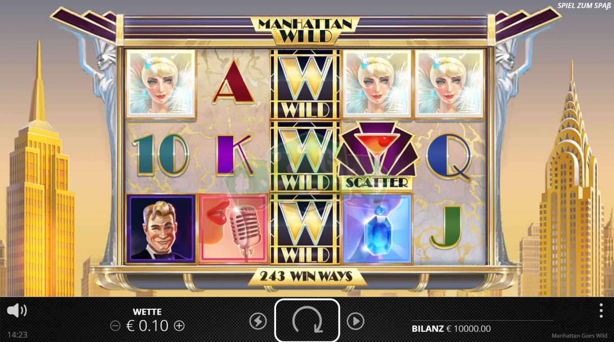Decrease the bet with minus button

(x=116, y=326)
